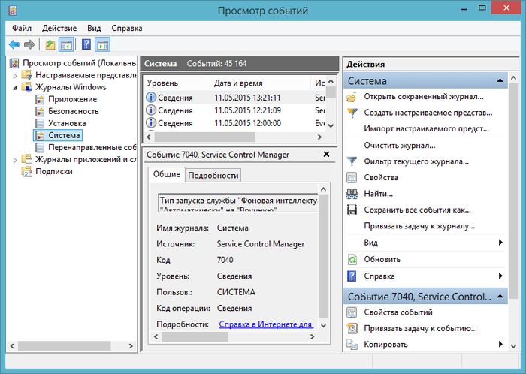The width and height of the screenshot is (526, 374).
Task: Select the Безопасность log in the tree
Action: pos(67,111)
